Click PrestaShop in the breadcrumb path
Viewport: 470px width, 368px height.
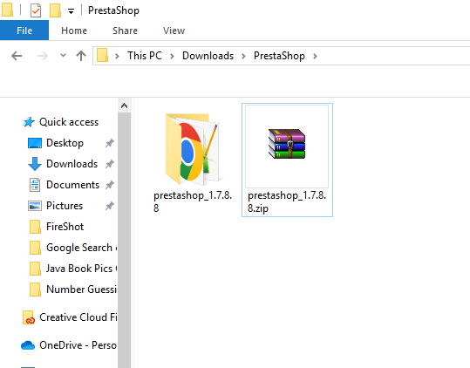(279, 56)
